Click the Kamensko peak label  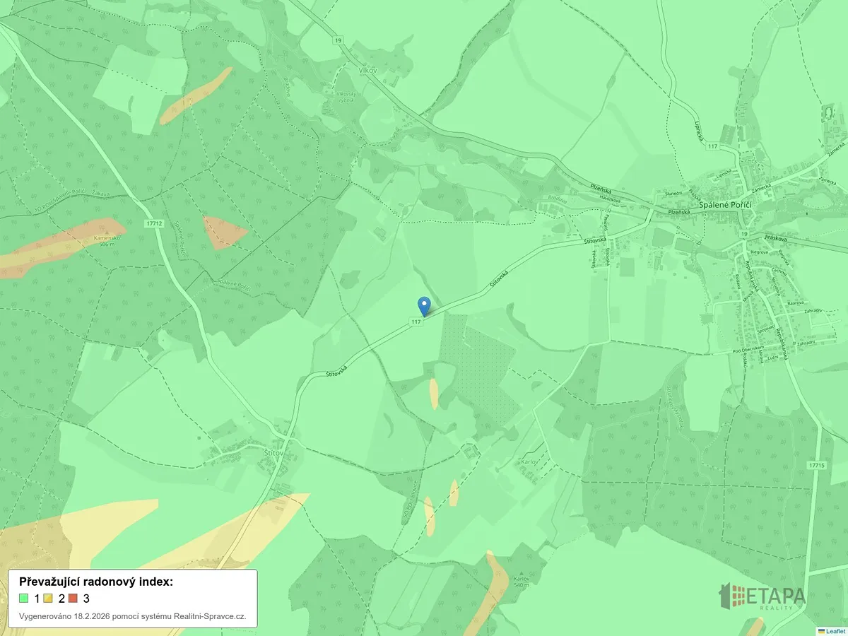coord(105,242)
